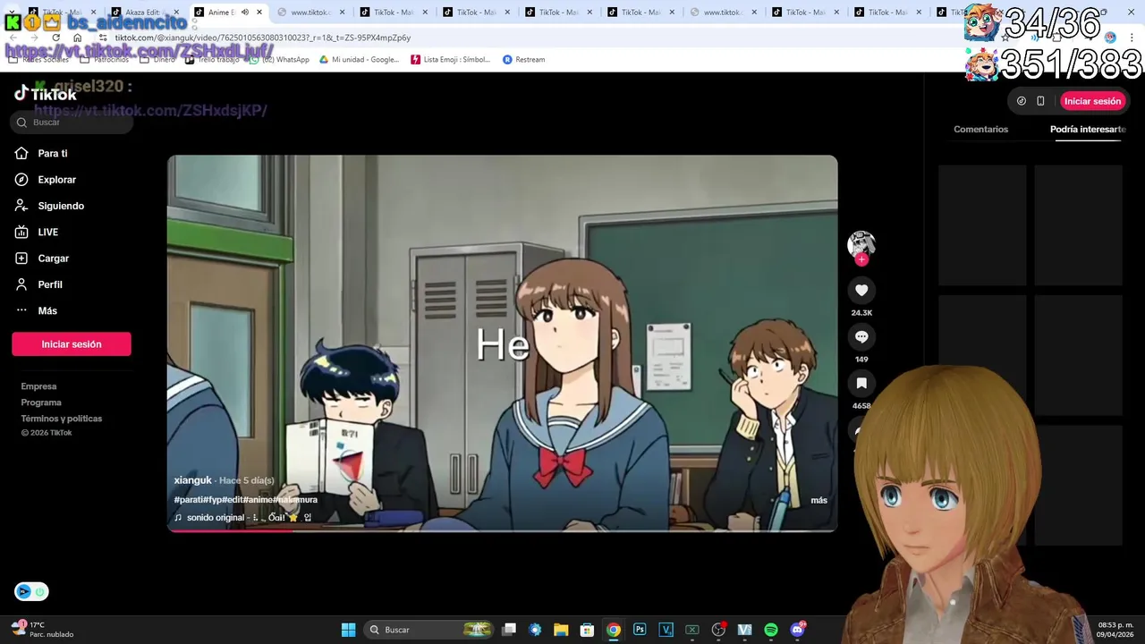Open OBS Studio from the taskbar
Image resolution: width=1145 pixels, height=644 pixels.
(x=718, y=630)
